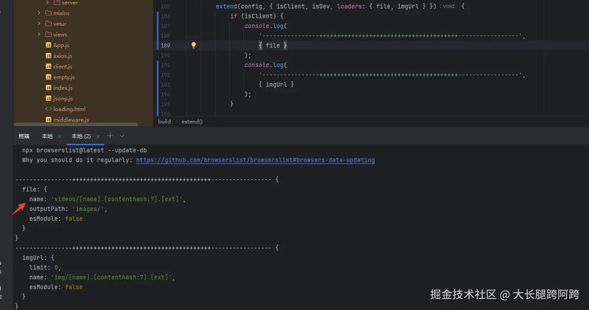Click the extend() breadcrumb item
The height and width of the screenshot is (310, 589).
coord(192,122)
